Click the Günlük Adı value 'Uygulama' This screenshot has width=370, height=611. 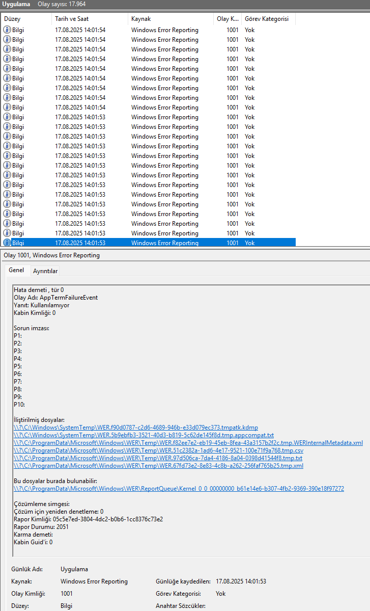(x=74, y=569)
